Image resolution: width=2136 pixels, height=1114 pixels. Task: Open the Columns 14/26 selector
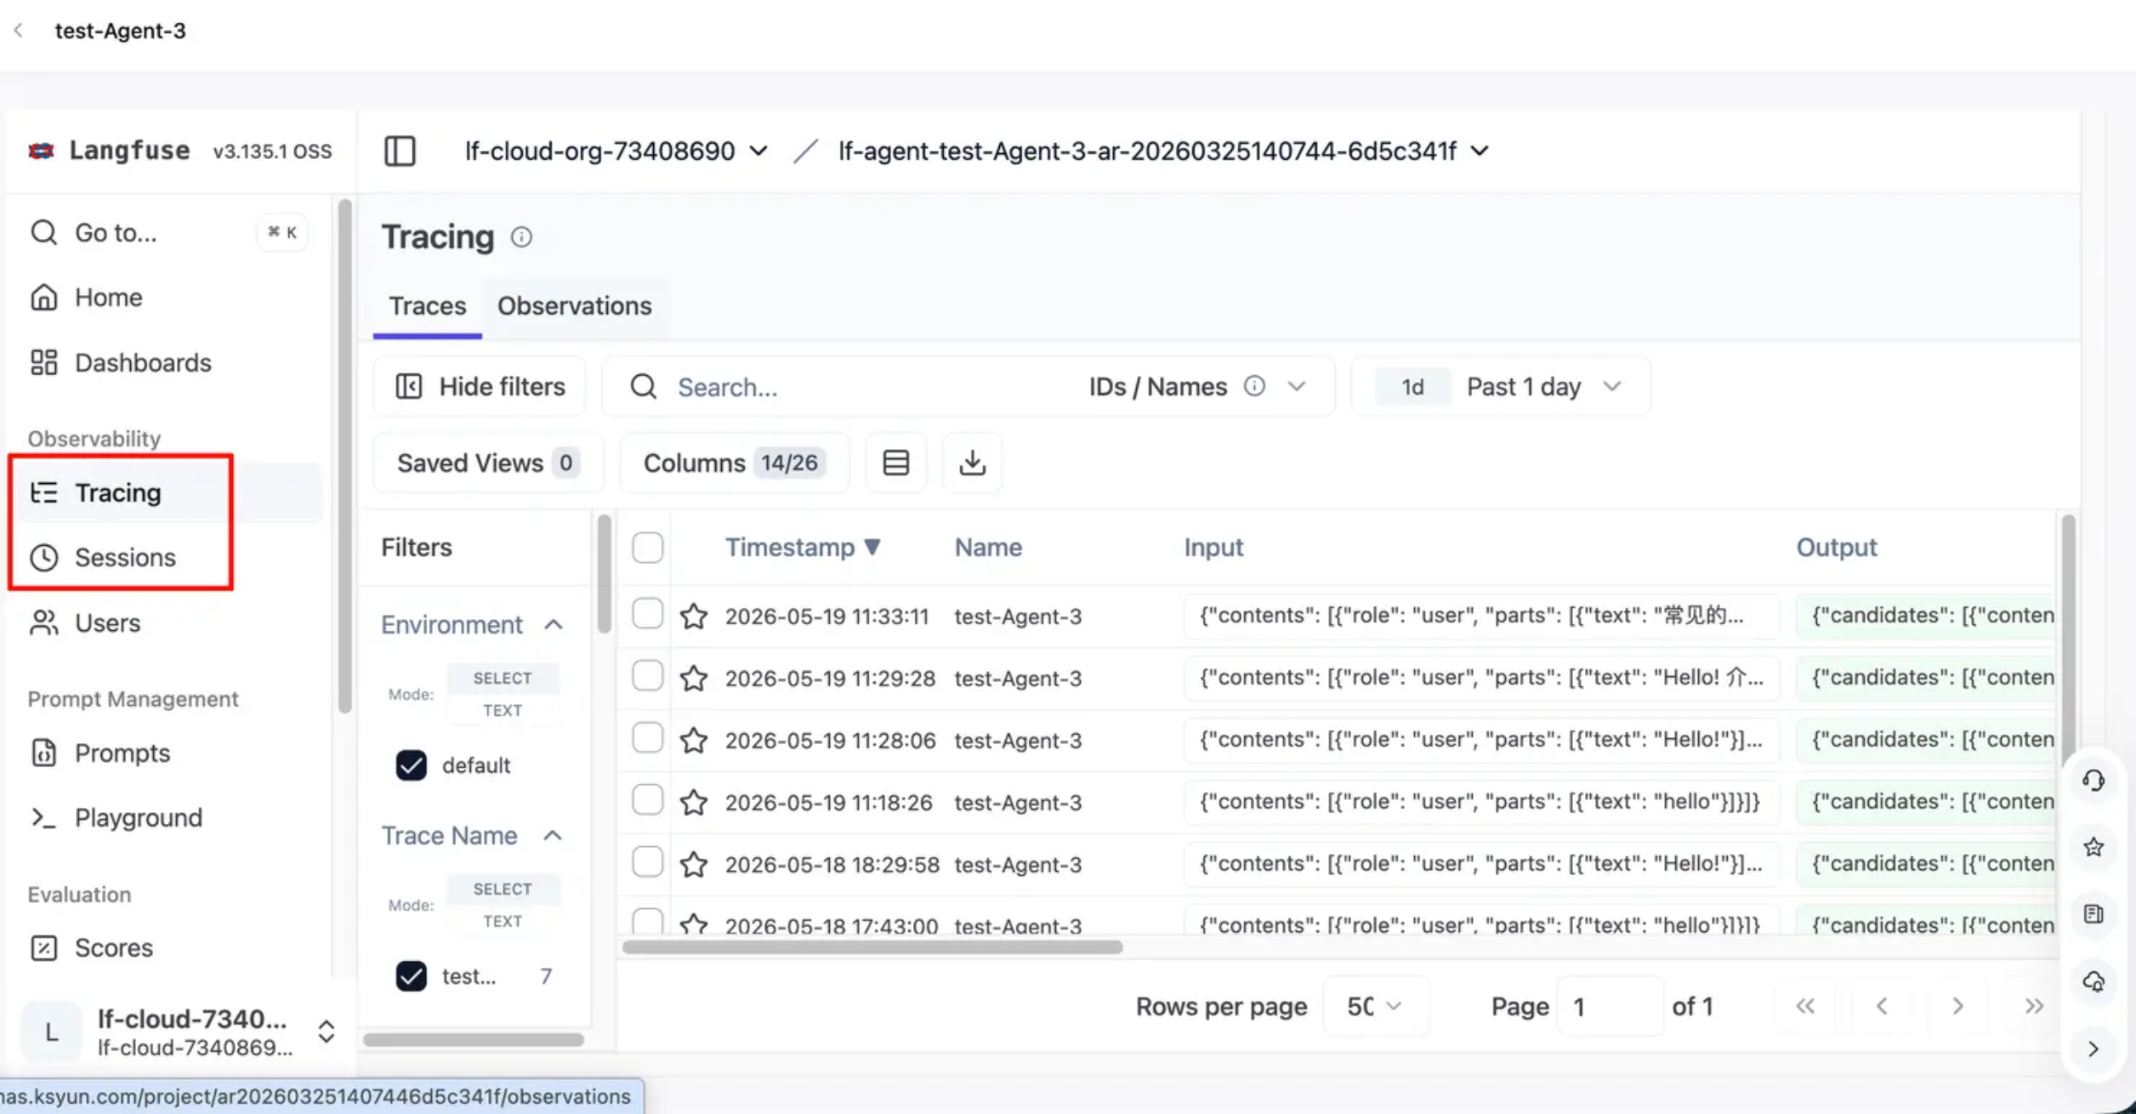(x=735, y=463)
